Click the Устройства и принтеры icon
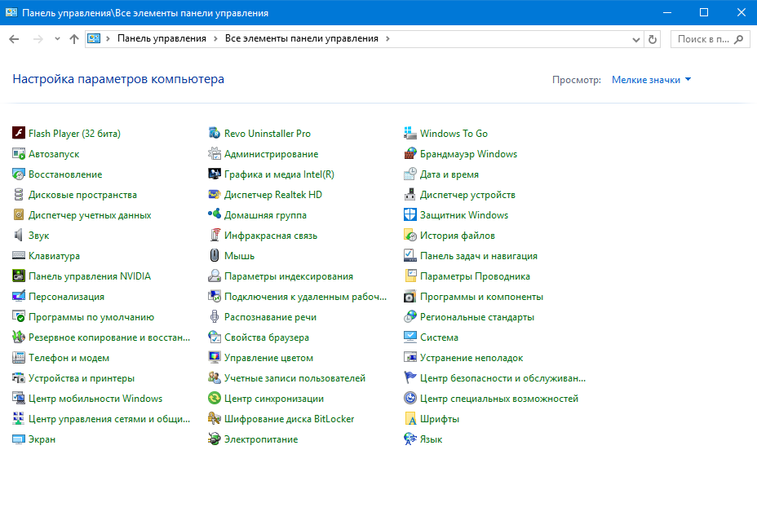Viewport: 757px width, 516px height. pyautogui.click(x=18, y=377)
